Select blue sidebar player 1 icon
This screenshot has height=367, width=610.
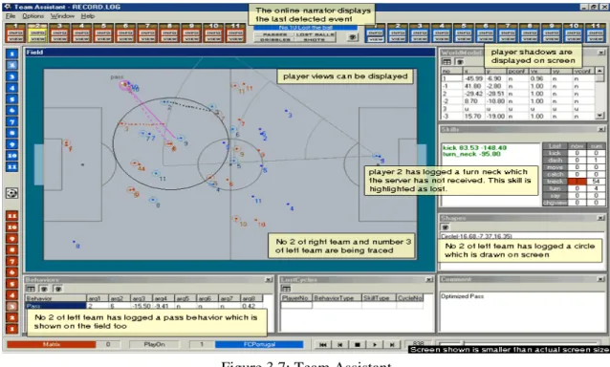[x=11, y=54]
